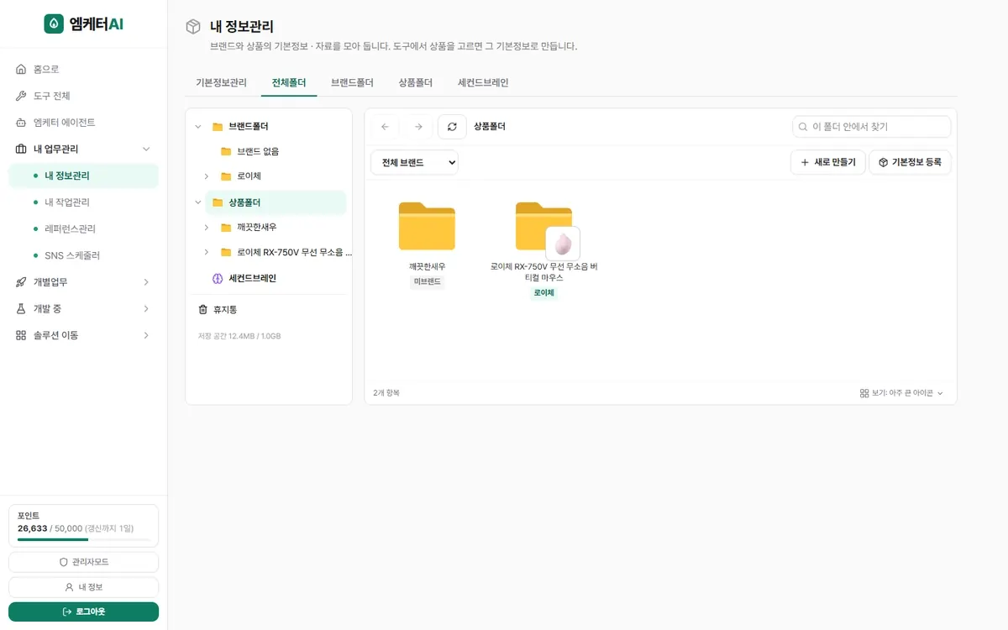The width and height of the screenshot is (1008, 630).
Task: Click the 이 폴더 안에서 찾기 search field
Action: click(x=872, y=127)
